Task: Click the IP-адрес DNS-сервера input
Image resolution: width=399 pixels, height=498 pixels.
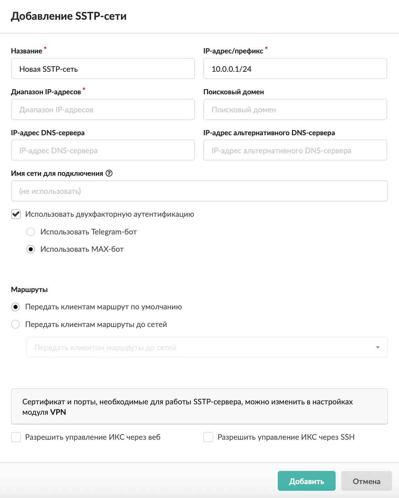Action: (x=103, y=150)
